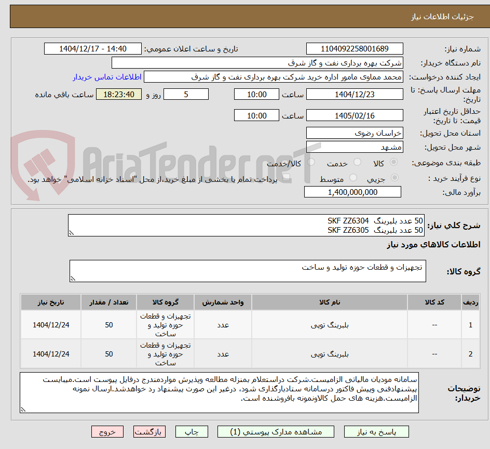The width and height of the screenshot is (490, 449).
Task: Click goods group cell in row 1
Action: pos(165,325)
